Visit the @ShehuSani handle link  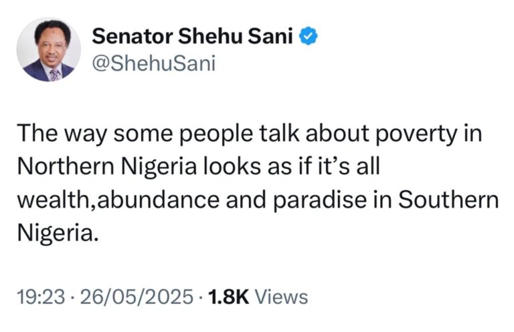tap(154, 63)
